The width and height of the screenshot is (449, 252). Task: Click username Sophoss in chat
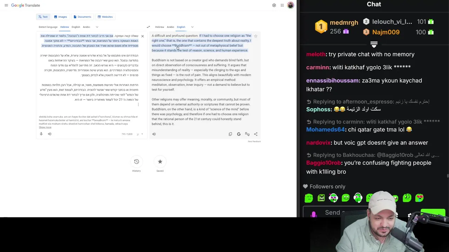pos(319,109)
